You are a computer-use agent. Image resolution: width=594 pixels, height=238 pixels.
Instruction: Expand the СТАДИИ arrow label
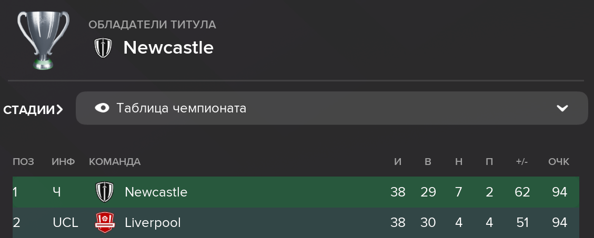tap(33, 110)
